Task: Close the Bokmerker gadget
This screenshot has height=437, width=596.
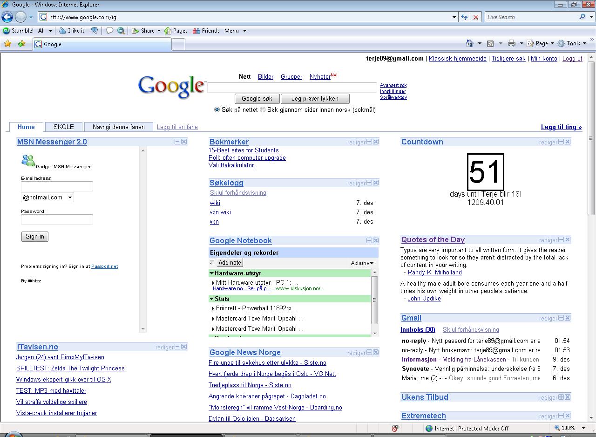Action: (x=376, y=142)
